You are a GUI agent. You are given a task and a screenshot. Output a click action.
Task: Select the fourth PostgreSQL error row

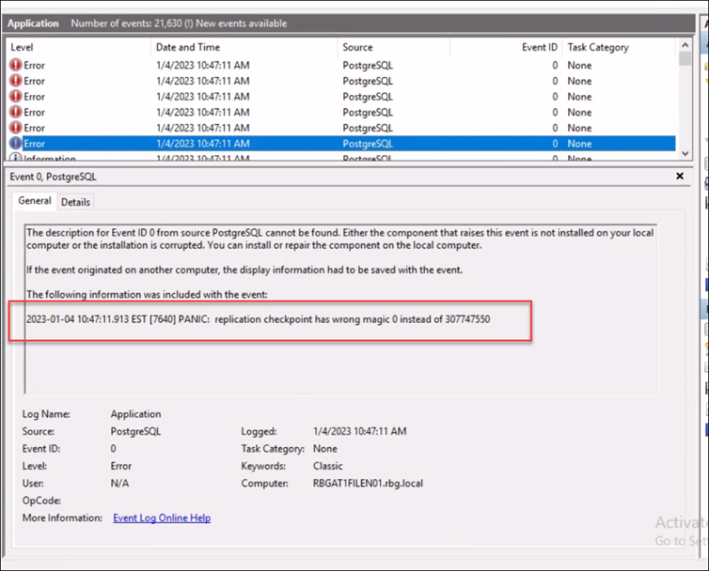[342, 112]
